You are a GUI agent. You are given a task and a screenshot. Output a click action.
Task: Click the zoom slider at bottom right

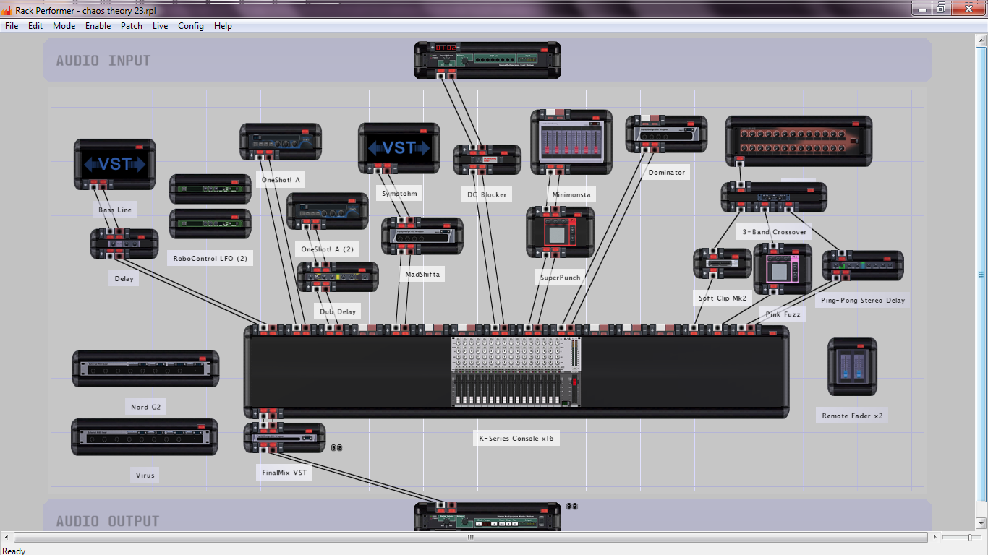tap(971, 537)
